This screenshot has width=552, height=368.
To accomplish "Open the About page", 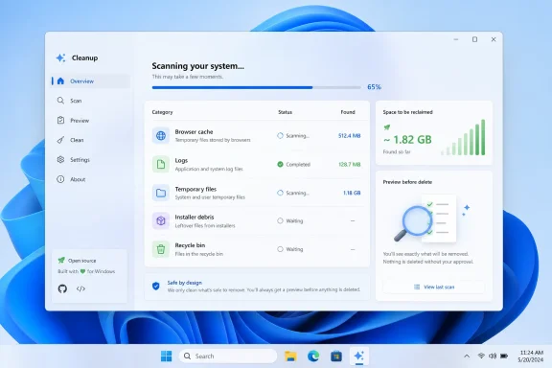I will pos(90,179).
